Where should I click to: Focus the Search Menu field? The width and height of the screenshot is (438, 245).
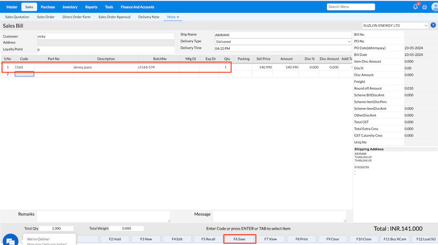tap(350, 7)
